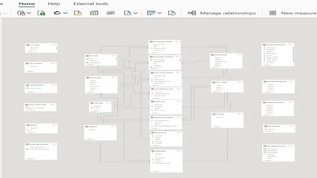
Task: Click the Refresh icon in ribbon
Action: pyautogui.click(x=172, y=13)
